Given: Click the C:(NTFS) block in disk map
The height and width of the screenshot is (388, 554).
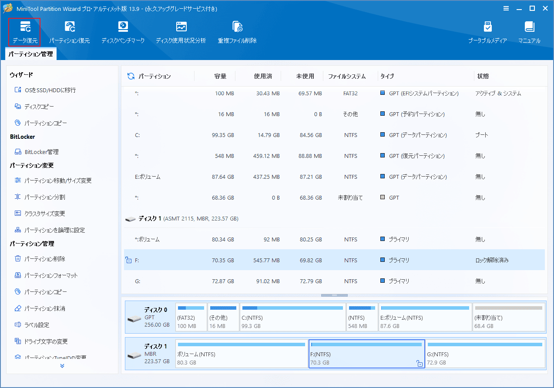Looking at the screenshot, I should pyautogui.click(x=292, y=318).
